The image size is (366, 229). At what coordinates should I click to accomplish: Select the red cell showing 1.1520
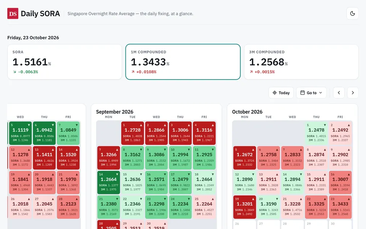68,158
